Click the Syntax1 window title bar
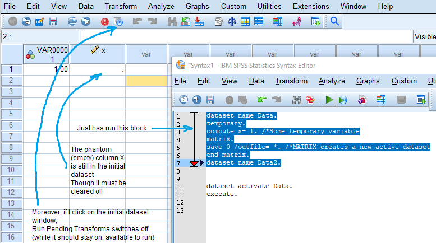The image size is (436, 243). [x=304, y=66]
